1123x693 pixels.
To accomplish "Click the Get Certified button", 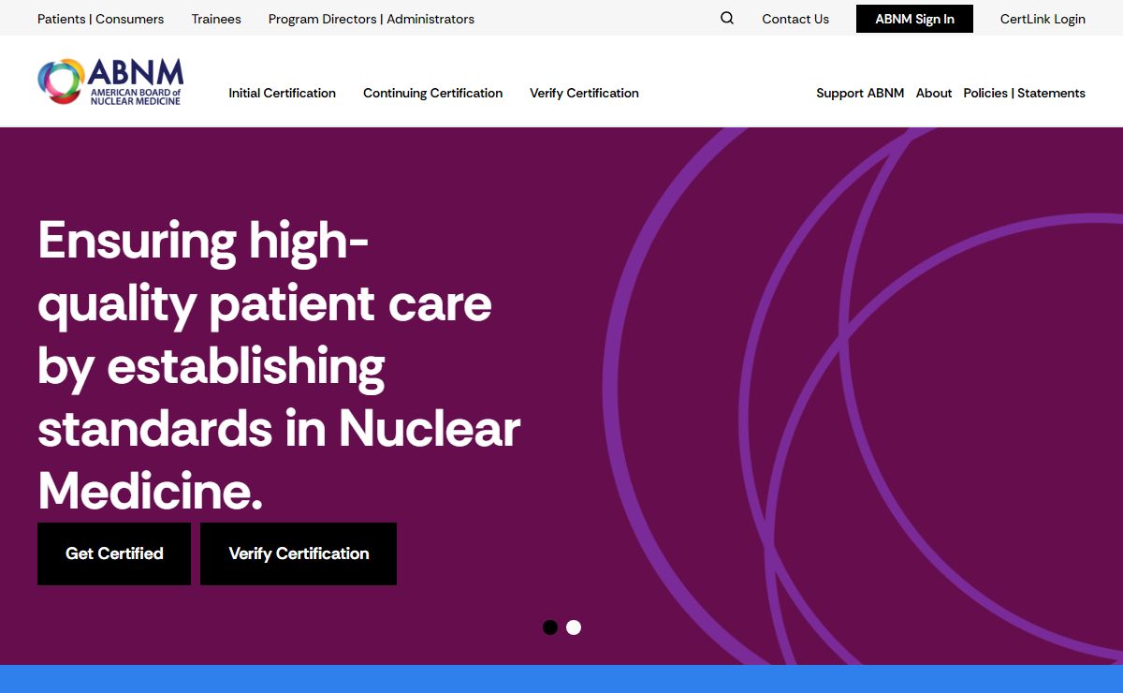I will [x=114, y=553].
